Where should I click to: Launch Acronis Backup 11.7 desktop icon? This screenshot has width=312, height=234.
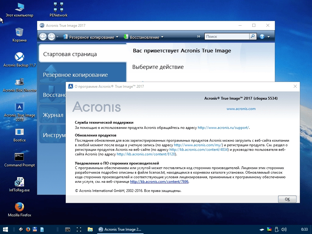pos(19,60)
